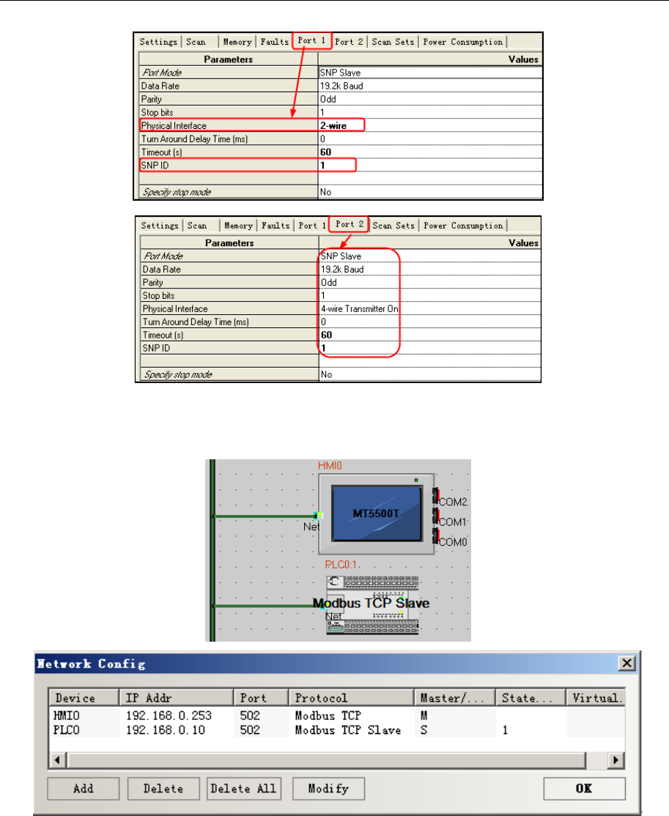Open Memory tab in lower panel
669x816 pixels.
point(238,226)
